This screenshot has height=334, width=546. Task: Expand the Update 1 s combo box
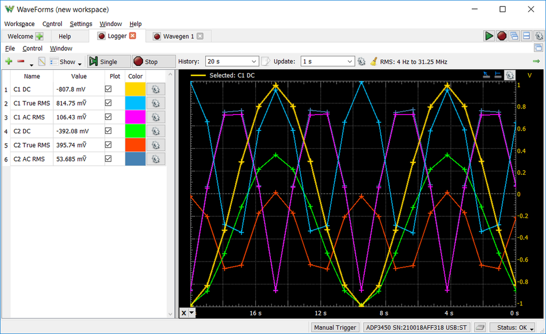(327, 62)
